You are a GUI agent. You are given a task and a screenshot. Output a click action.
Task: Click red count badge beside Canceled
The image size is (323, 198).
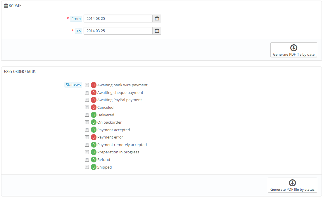pos(94,107)
